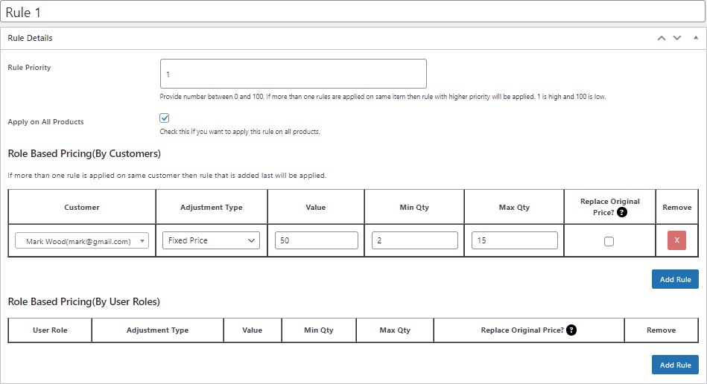Click the Rule Priority input field
This screenshot has width=707, height=384.
293,74
